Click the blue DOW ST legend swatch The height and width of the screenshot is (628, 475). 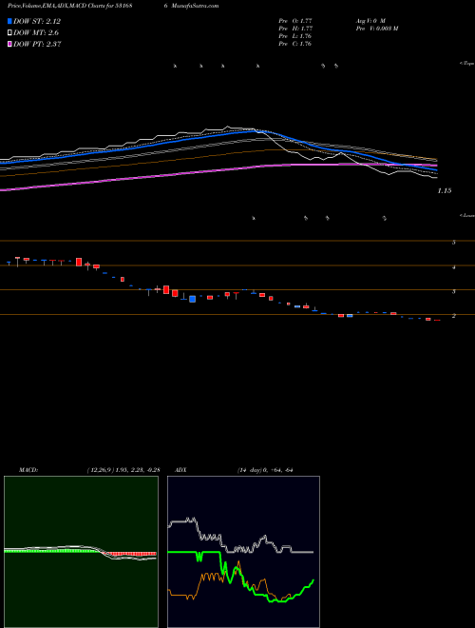point(10,21)
